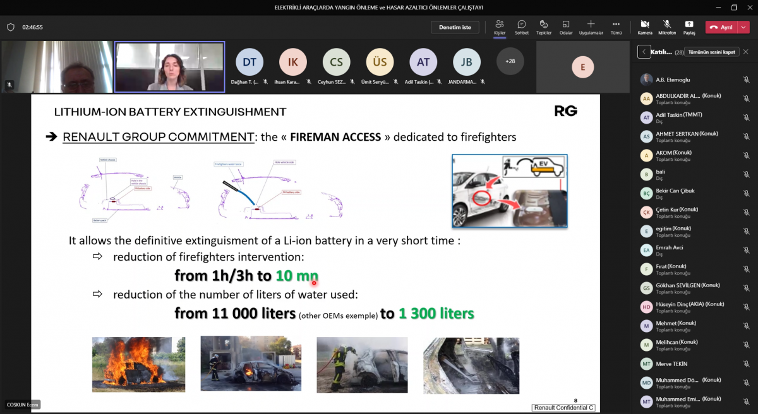Select Emrah Avci in participant list
This screenshot has height=414, width=758.
point(695,250)
